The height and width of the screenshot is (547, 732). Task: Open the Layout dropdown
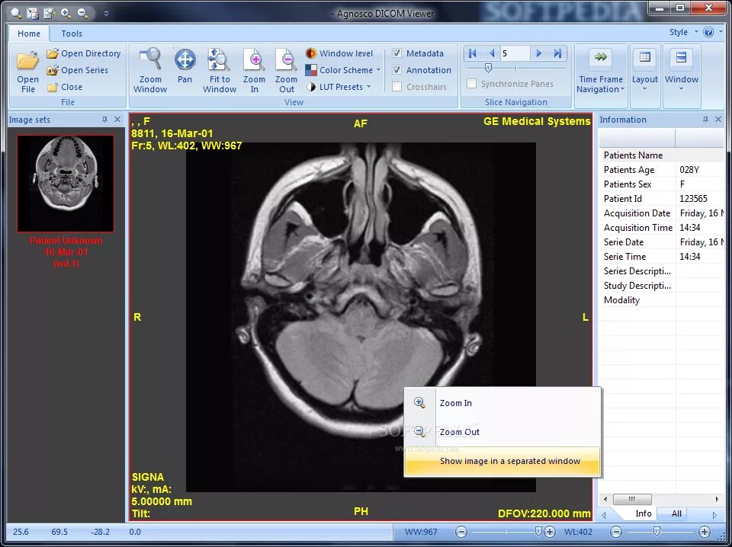[645, 71]
